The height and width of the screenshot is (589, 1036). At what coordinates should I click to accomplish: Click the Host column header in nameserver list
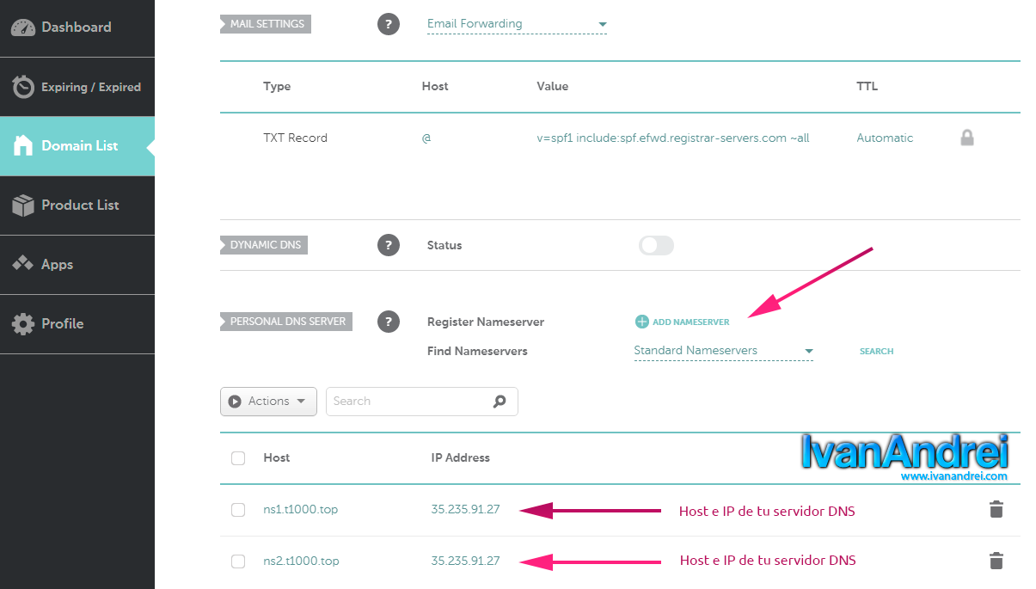pyautogui.click(x=276, y=457)
